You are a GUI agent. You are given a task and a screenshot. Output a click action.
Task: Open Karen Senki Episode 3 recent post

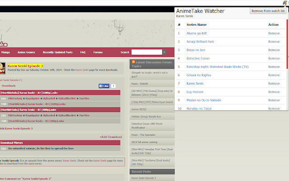coord(144,178)
